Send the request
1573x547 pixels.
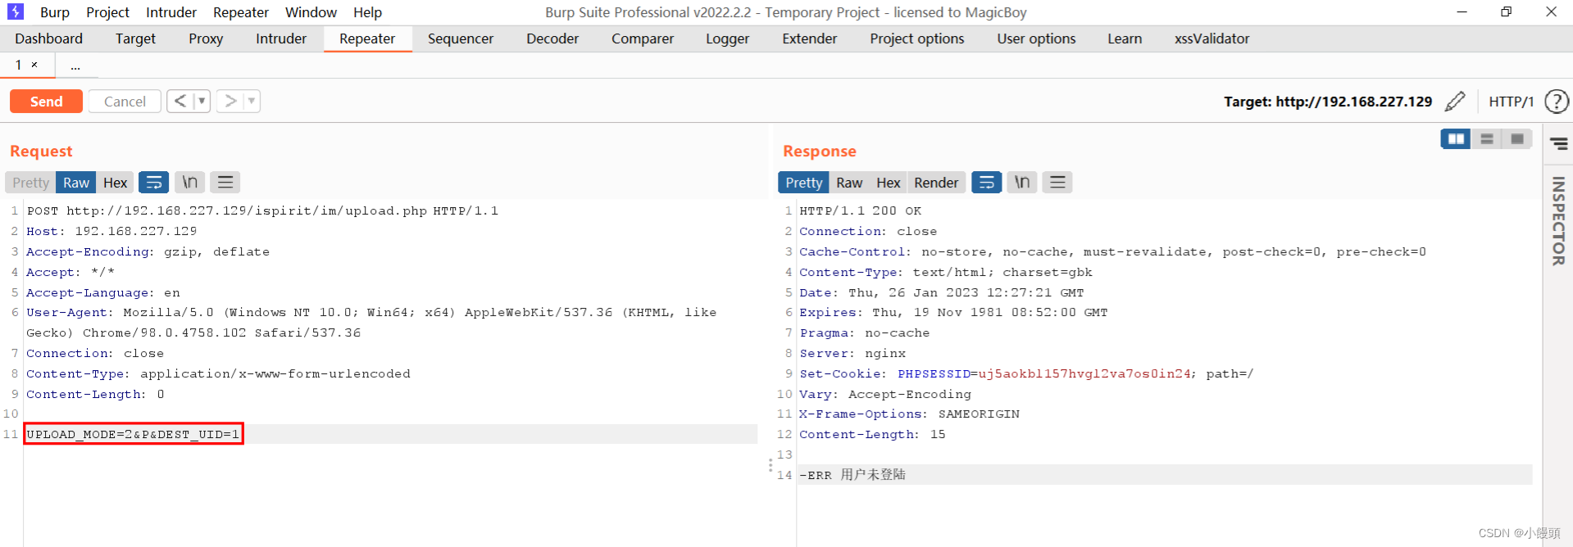pos(46,102)
